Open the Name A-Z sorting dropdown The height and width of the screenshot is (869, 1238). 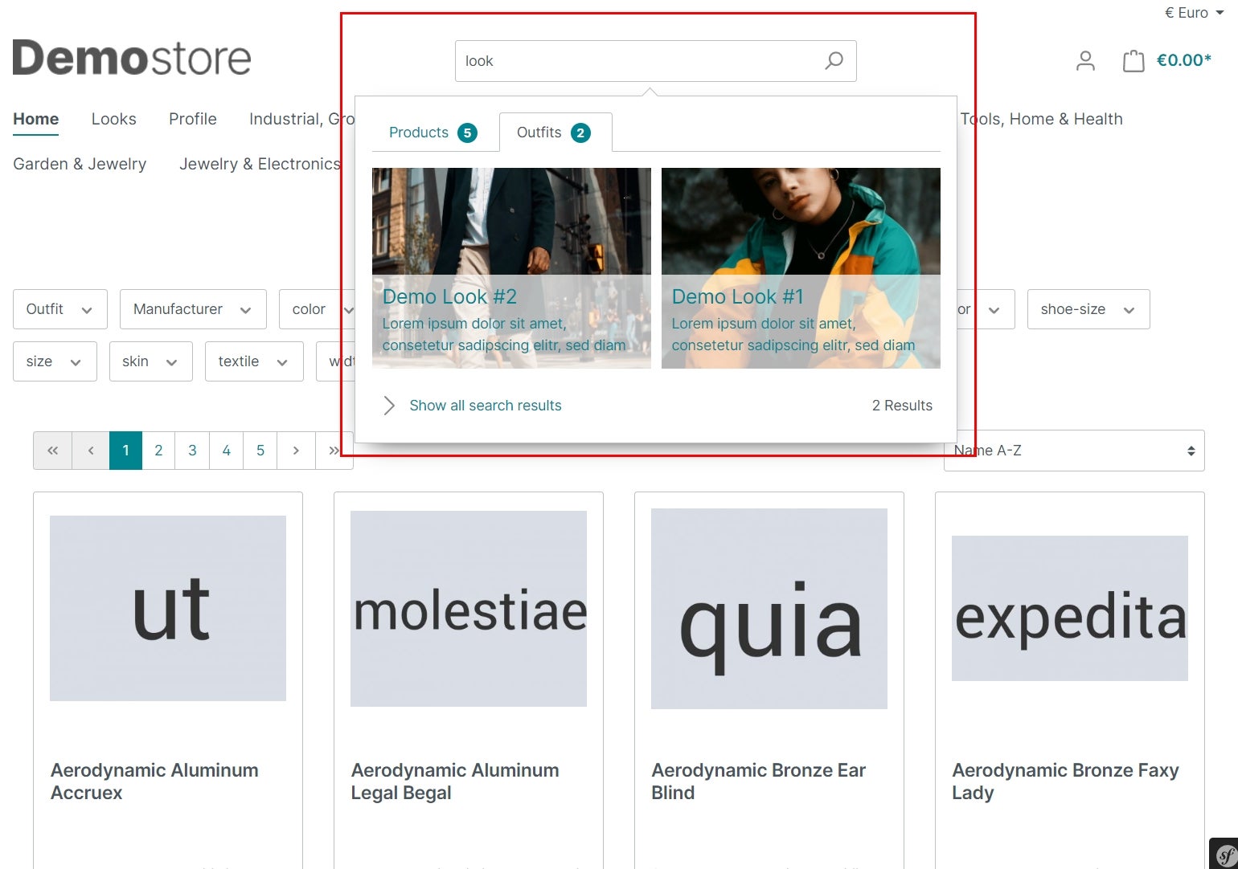pyautogui.click(x=1074, y=451)
